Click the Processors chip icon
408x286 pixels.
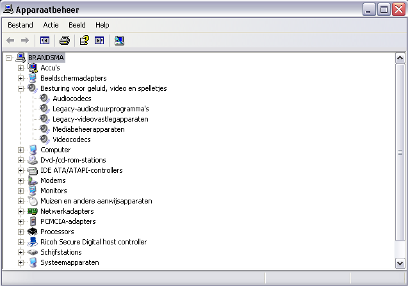(x=33, y=232)
